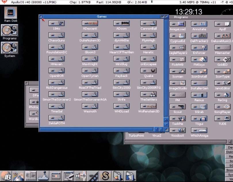Open the CygnusEd program icon
Screen dimensions: 233x182
(177, 36)
